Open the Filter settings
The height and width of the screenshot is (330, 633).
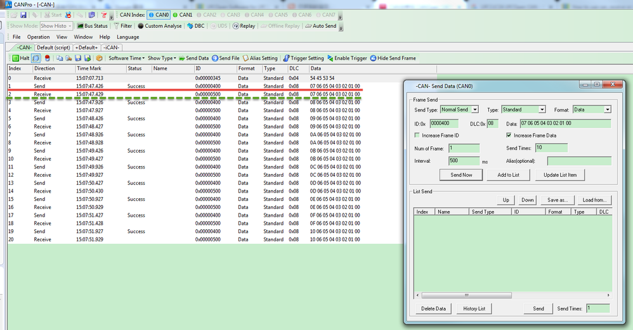[x=122, y=26]
